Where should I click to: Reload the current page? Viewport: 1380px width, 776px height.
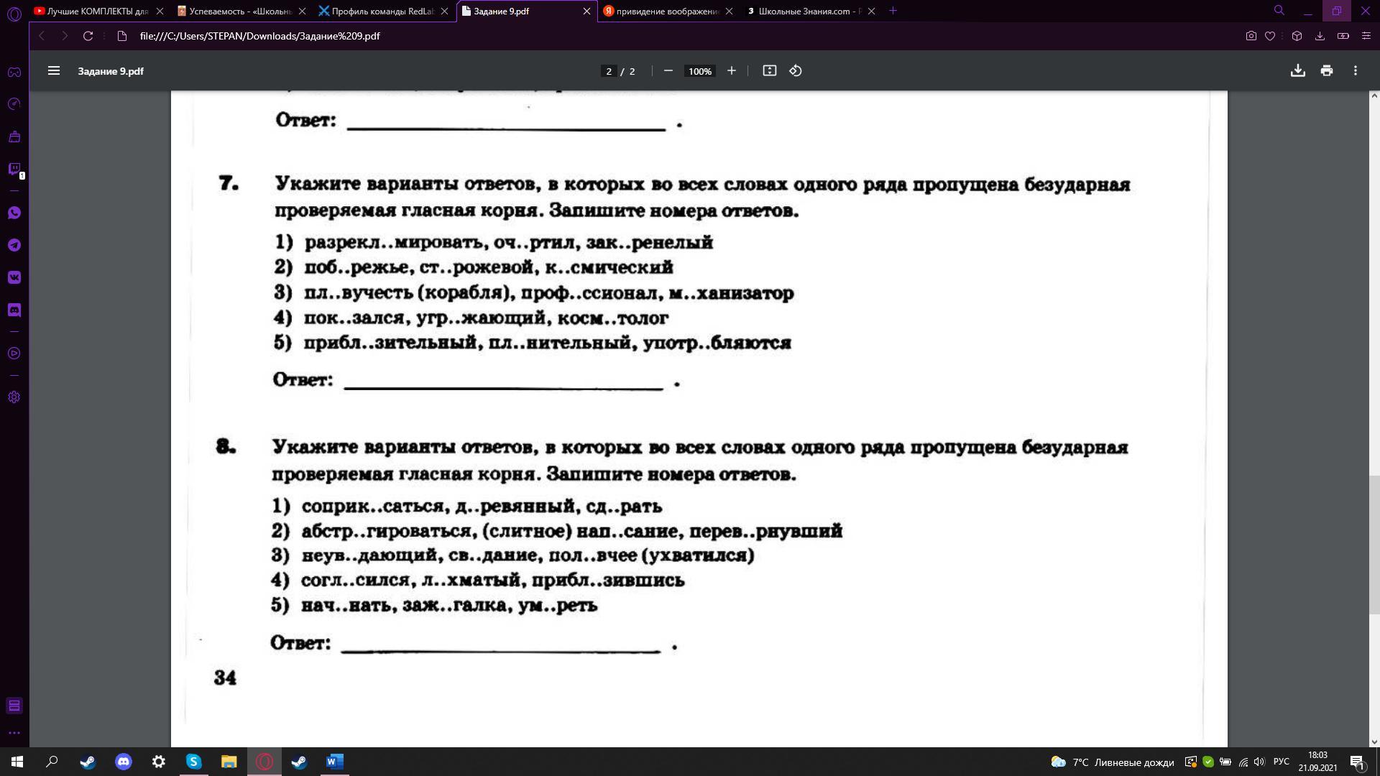coord(88,36)
